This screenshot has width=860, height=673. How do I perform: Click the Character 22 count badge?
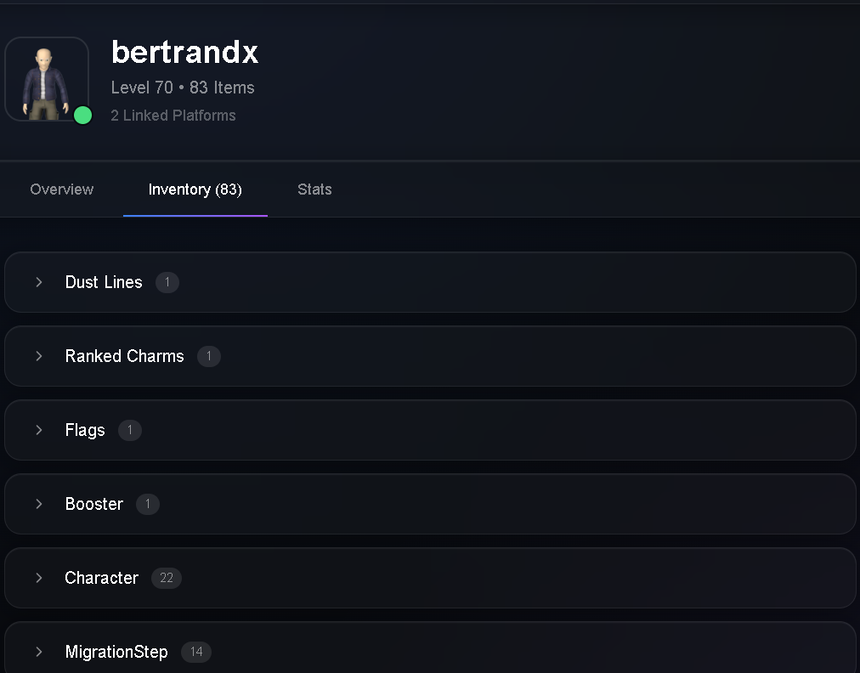click(x=167, y=578)
